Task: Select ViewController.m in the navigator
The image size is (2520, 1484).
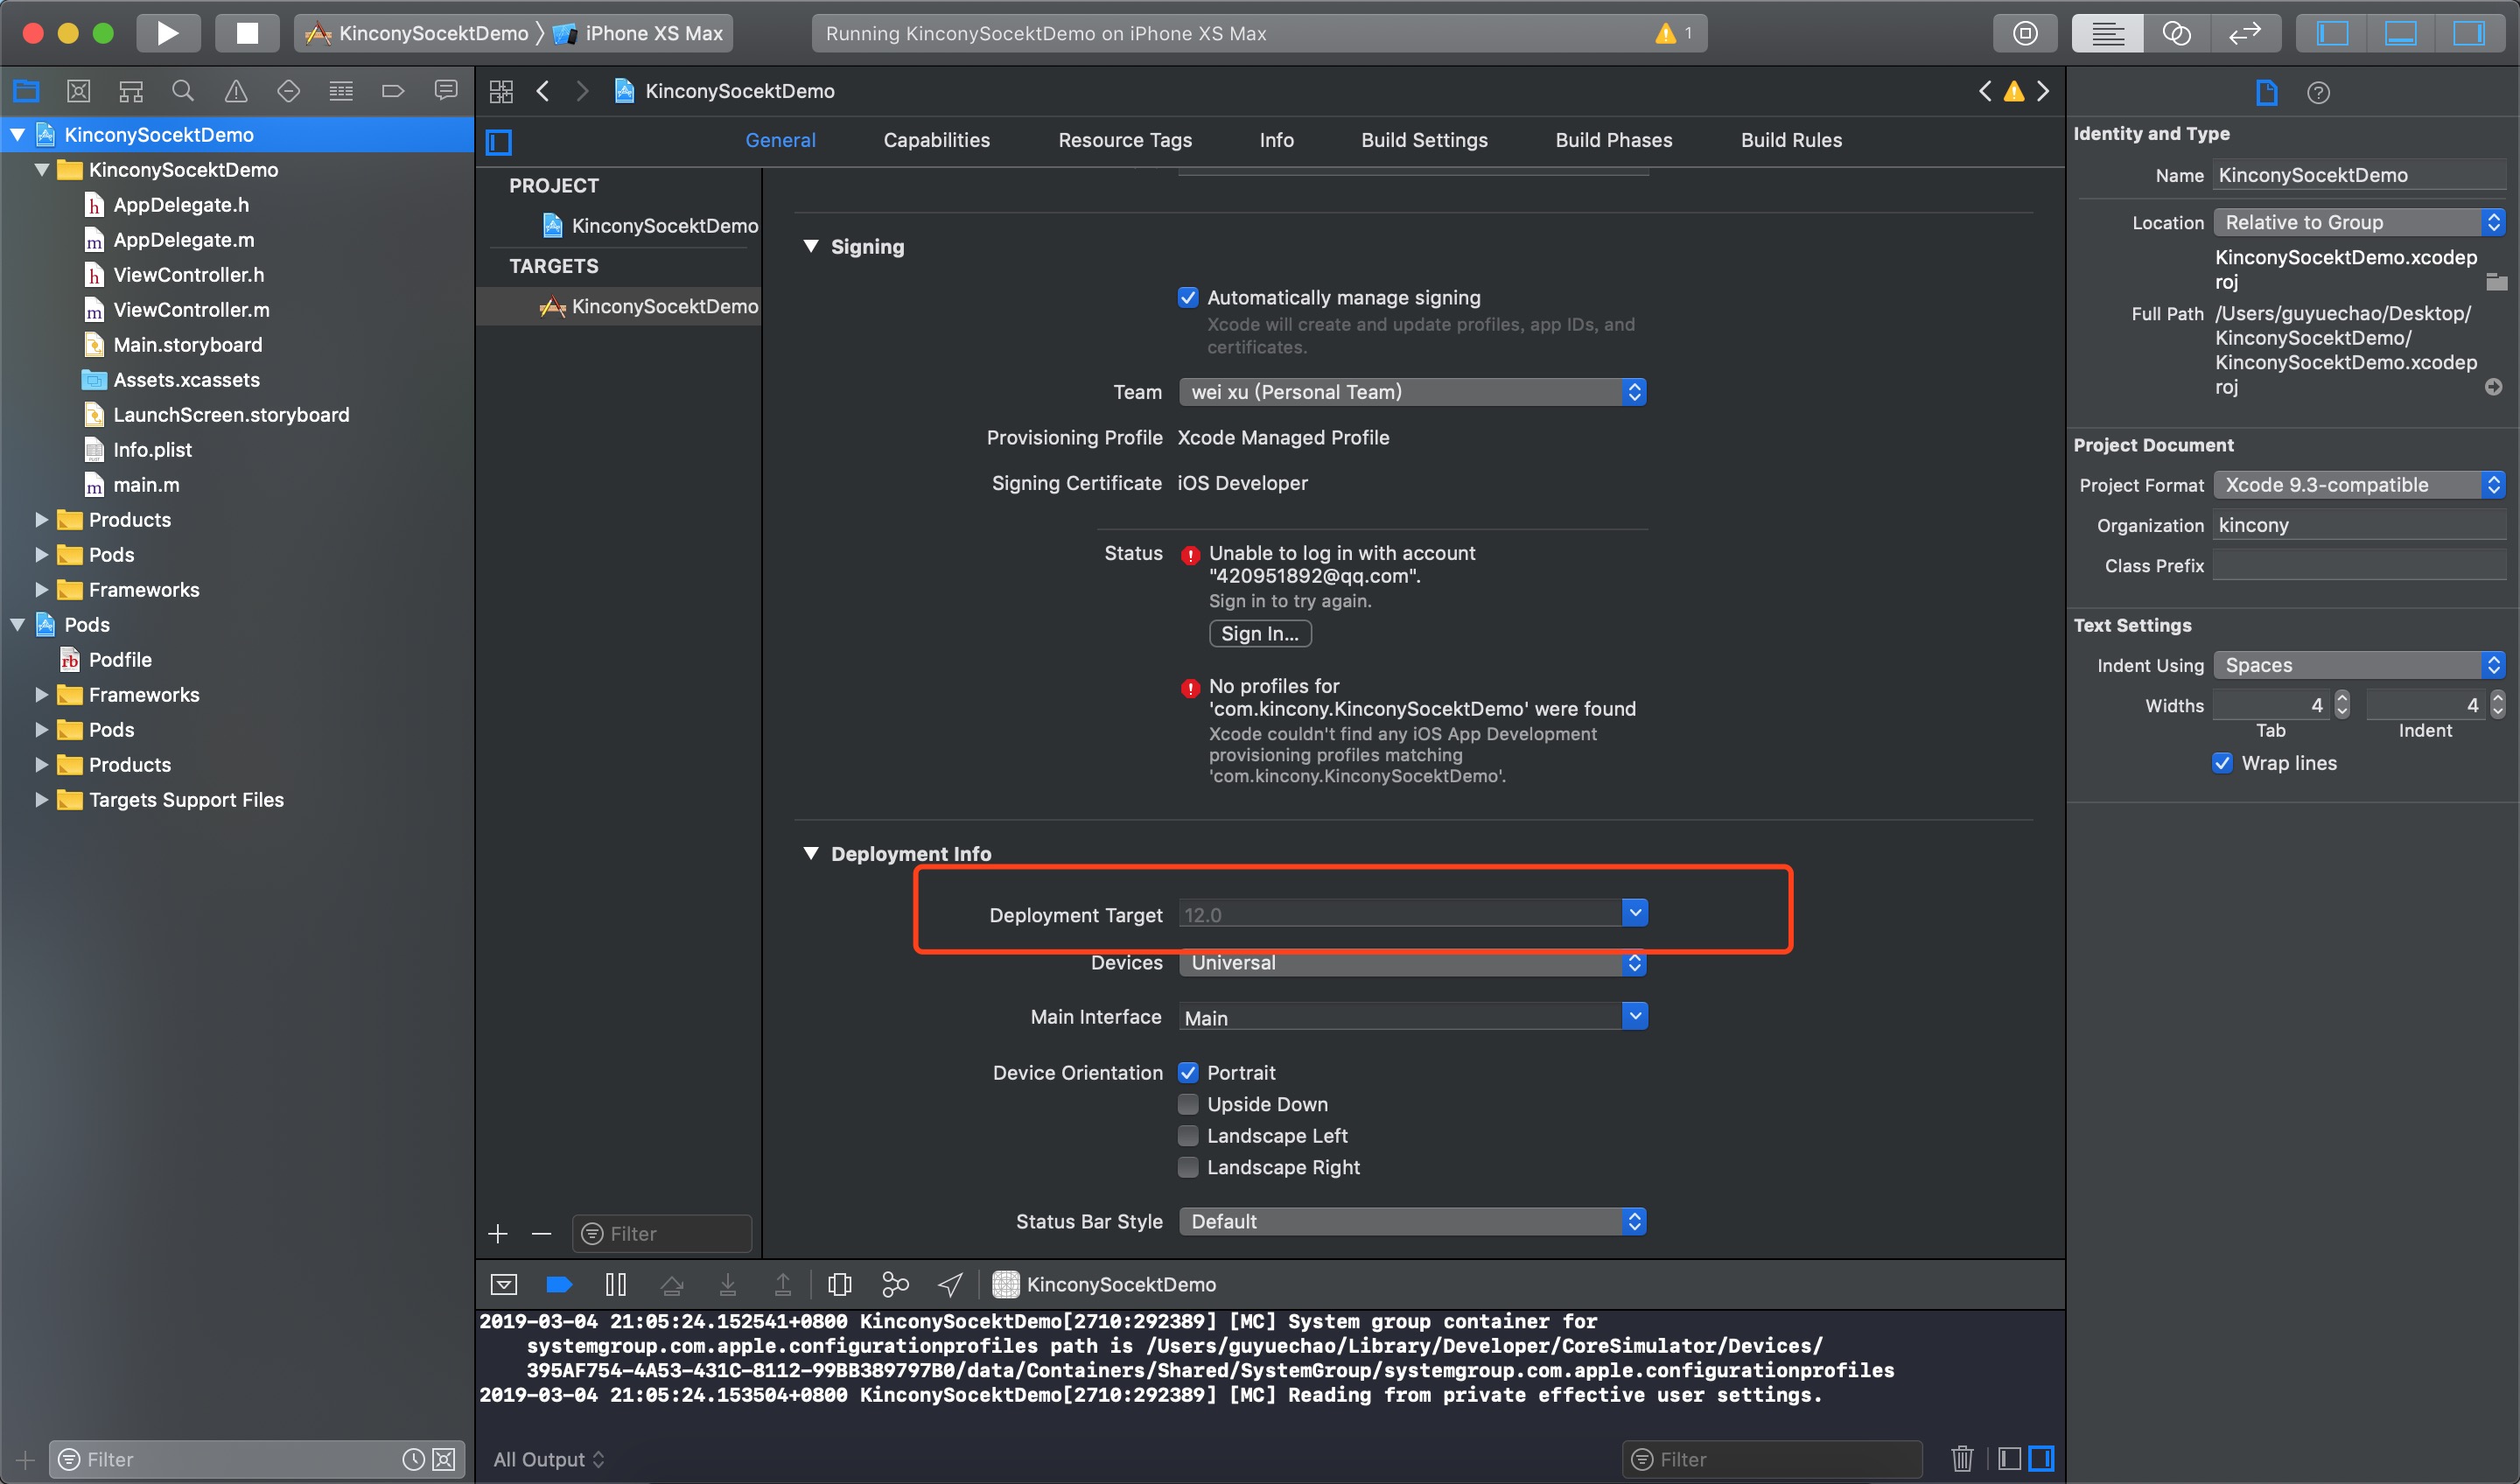Action: 191,310
